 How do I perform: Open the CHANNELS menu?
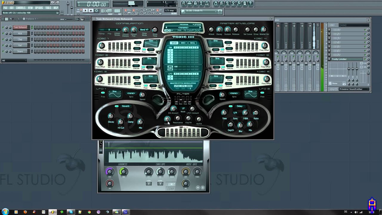coord(21,8)
